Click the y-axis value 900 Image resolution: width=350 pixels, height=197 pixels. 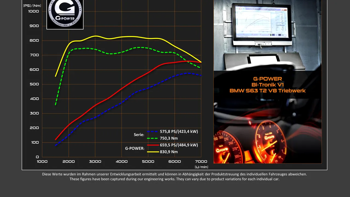pyautogui.click(x=34, y=26)
